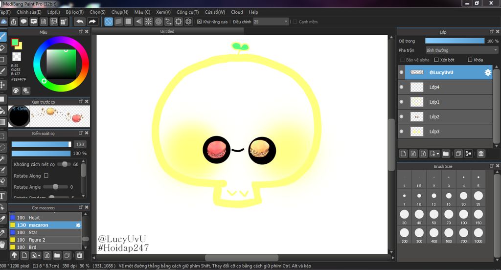Open snap settings gear icon
This screenshot has height=270, width=501.
click(188, 22)
